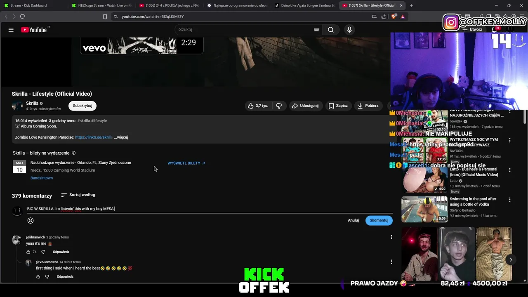Open the linktr.ee/skrilla link
The image size is (528, 297).
(x=94, y=137)
